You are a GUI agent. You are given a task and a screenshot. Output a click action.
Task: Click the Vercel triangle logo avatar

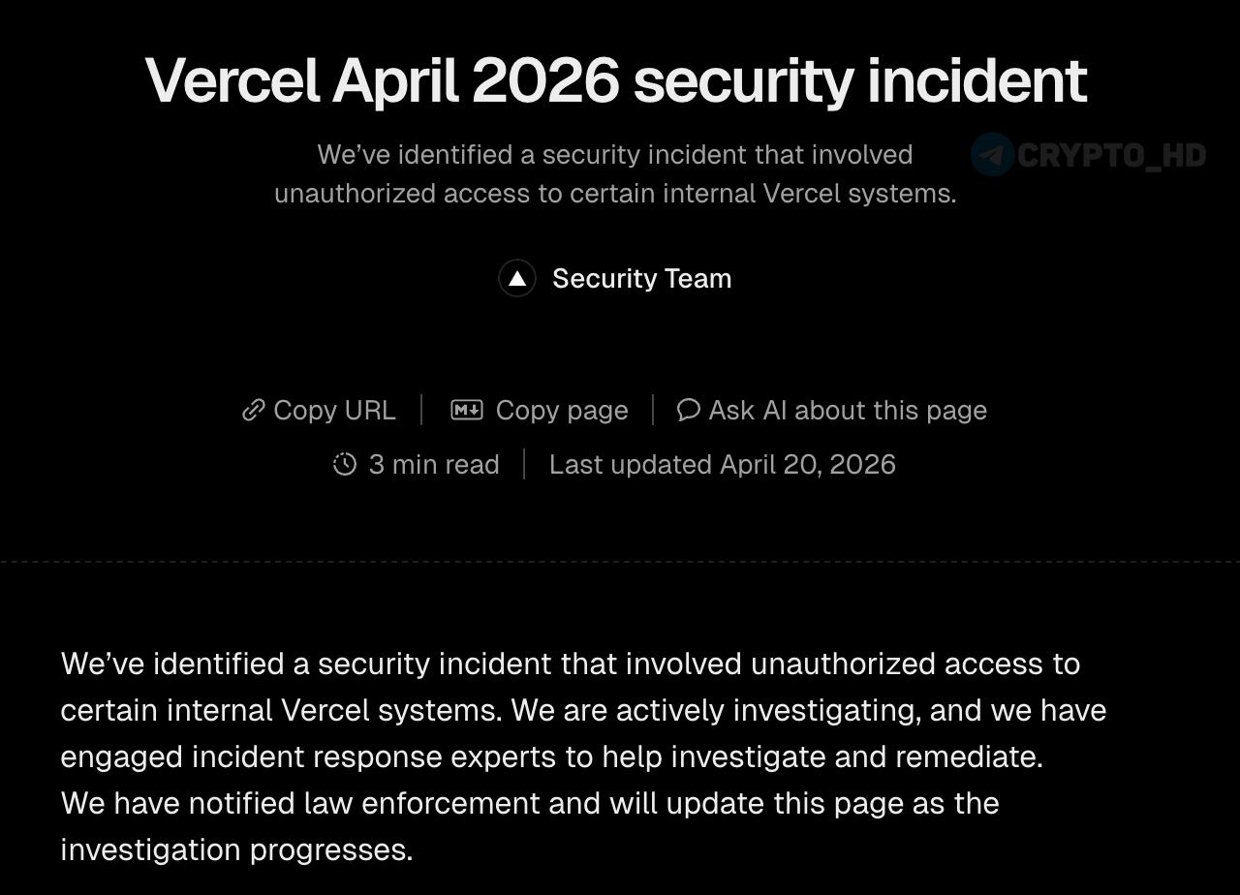(x=517, y=279)
